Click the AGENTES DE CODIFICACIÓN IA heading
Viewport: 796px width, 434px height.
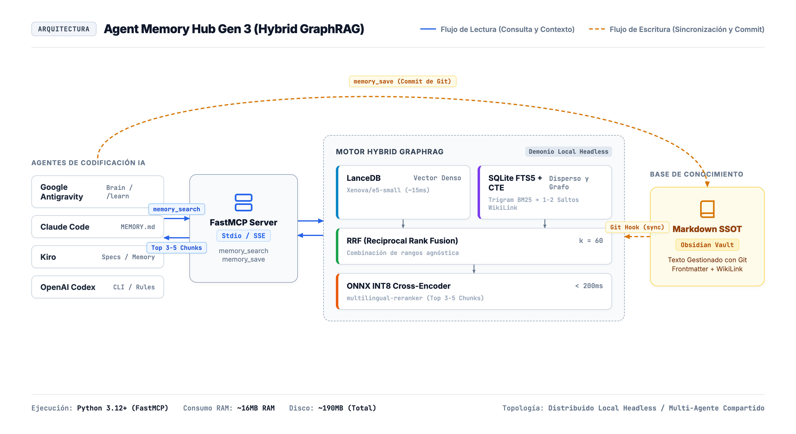coord(88,163)
